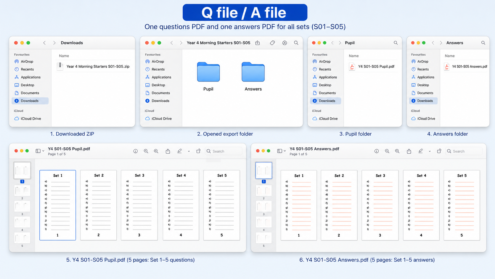Go forward in the Downloads Finder window

pyautogui.click(x=54, y=43)
